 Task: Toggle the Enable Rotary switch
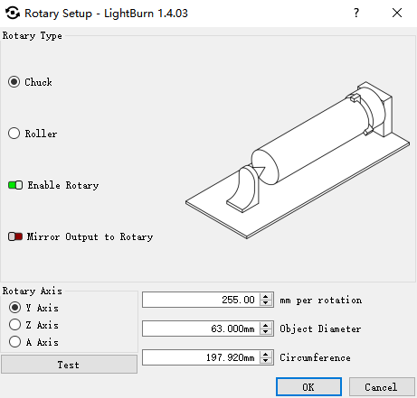[15, 185]
